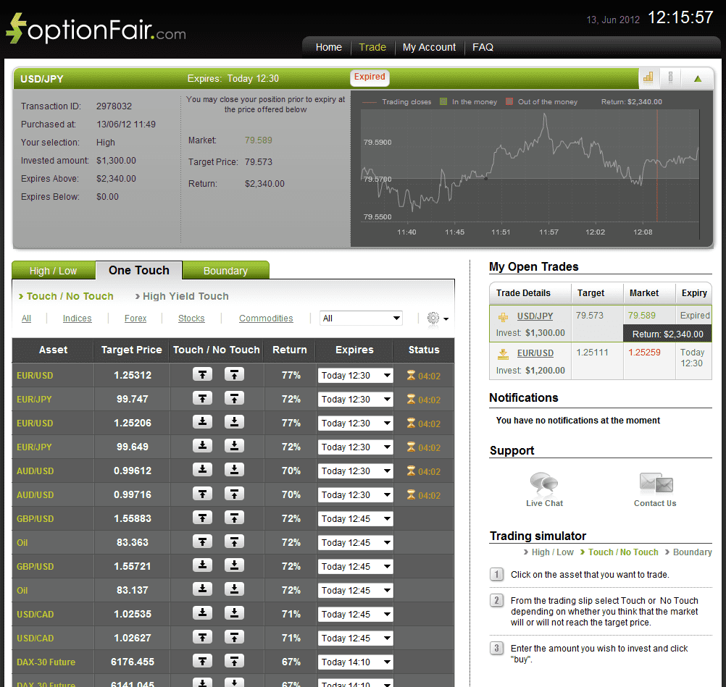This screenshot has width=726, height=687.
Task: Open Live Chat support icon
Action: pos(543,484)
